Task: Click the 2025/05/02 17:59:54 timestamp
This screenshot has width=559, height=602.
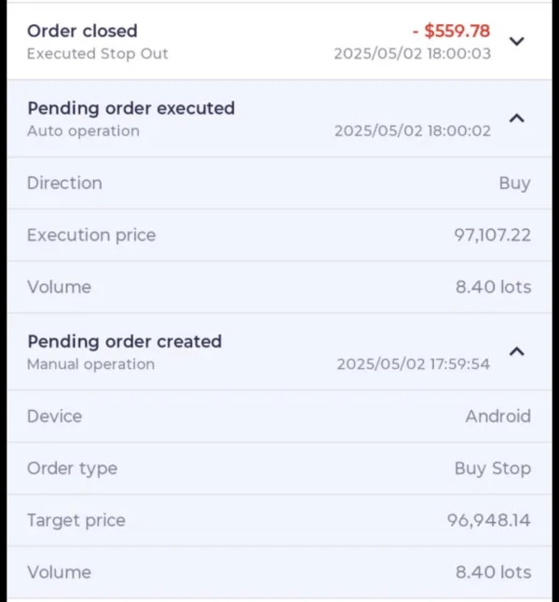Action: [x=413, y=364]
